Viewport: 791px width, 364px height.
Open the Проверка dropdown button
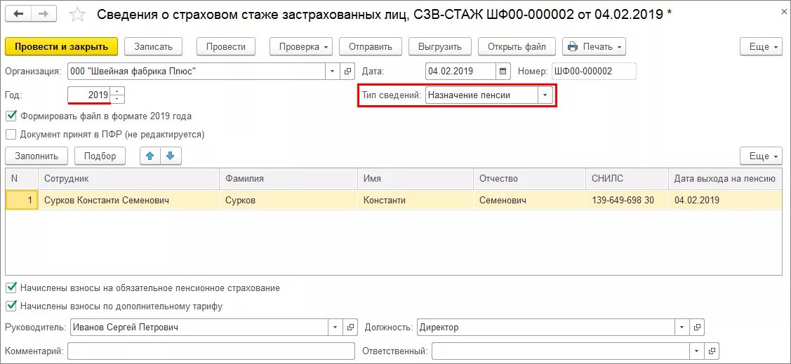coord(300,47)
